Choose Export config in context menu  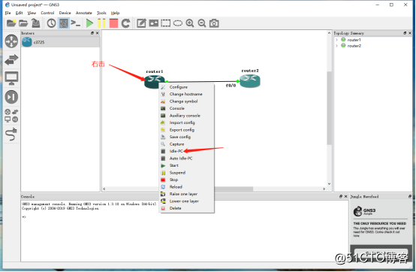coord(186,130)
